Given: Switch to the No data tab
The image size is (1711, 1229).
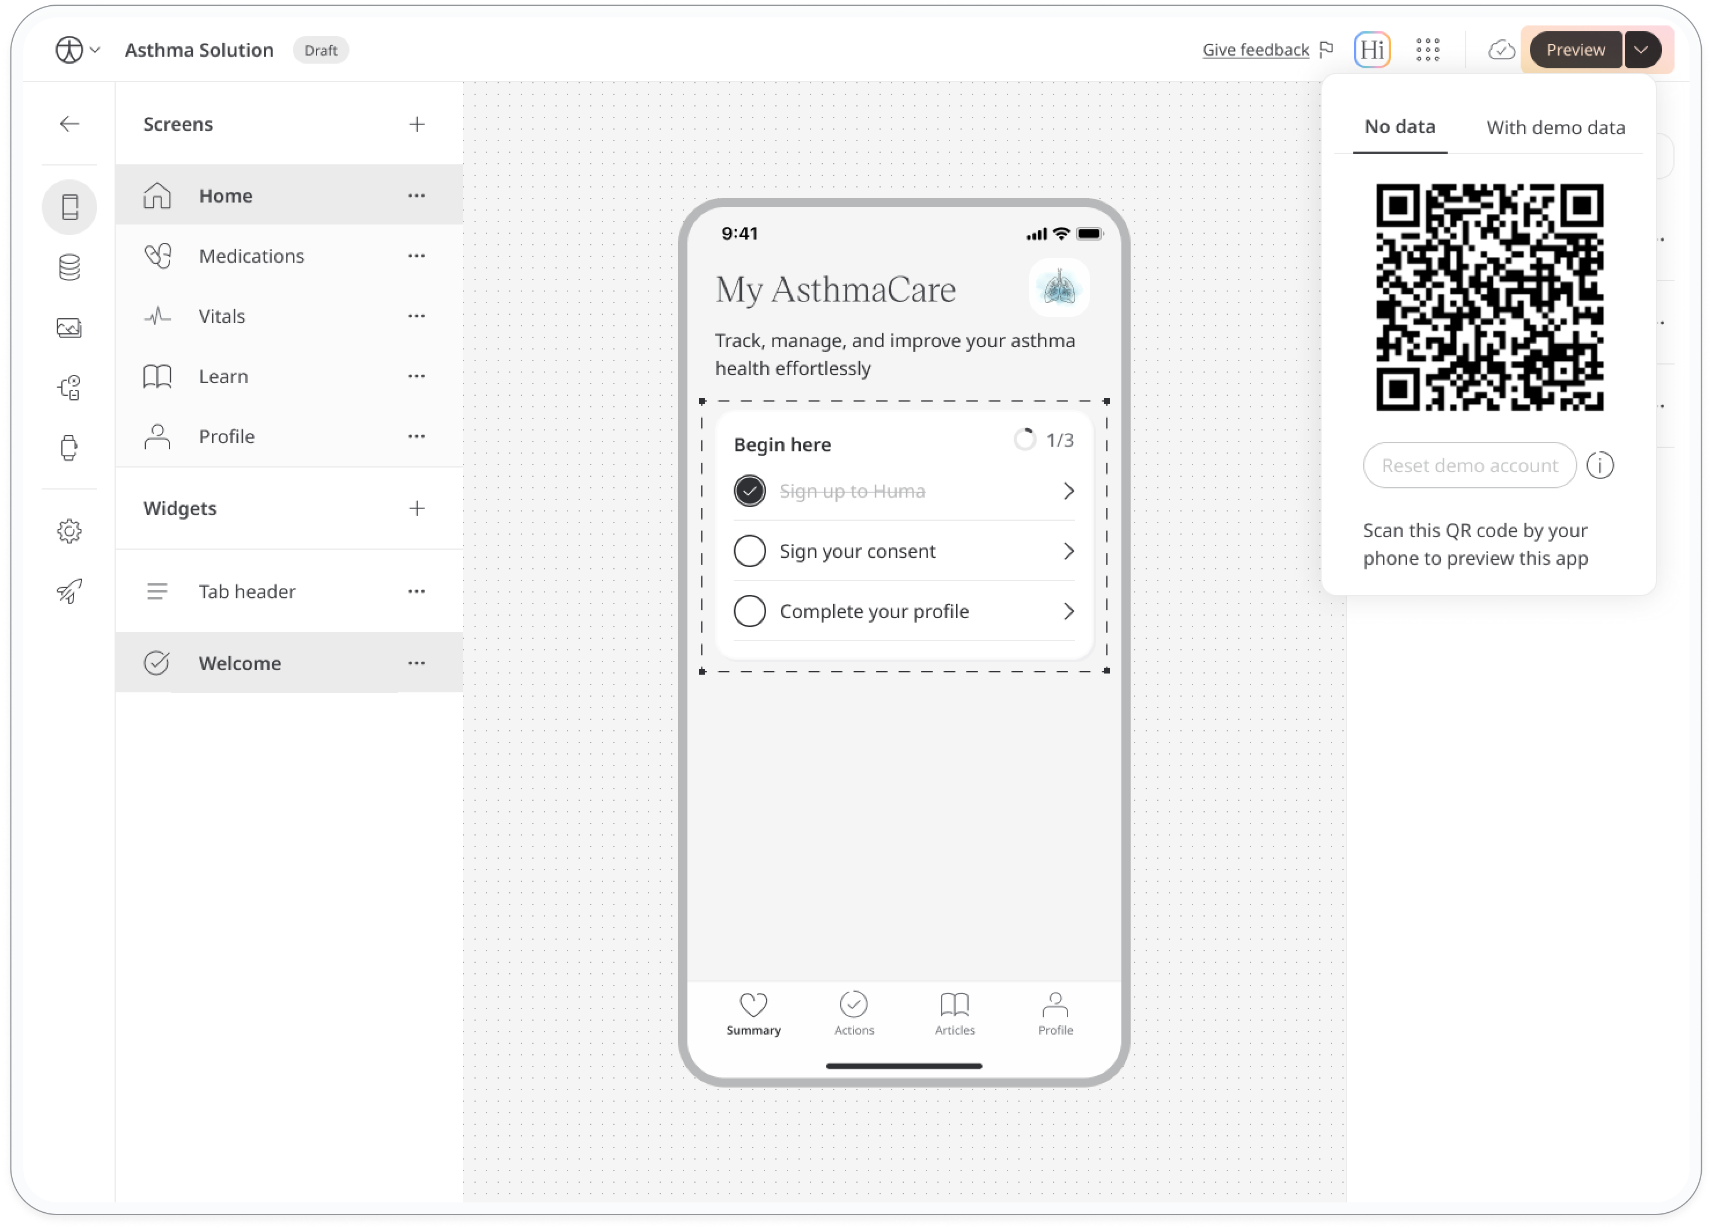Looking at the screenshot, I should (x=1400, y=127).
